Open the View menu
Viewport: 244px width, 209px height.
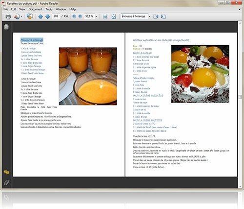[x=22, y=9]
